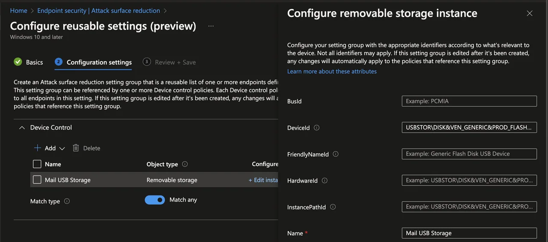The image size is (548, 242).
Task: Click the Removable storage cell
Action: pos(172,180)
